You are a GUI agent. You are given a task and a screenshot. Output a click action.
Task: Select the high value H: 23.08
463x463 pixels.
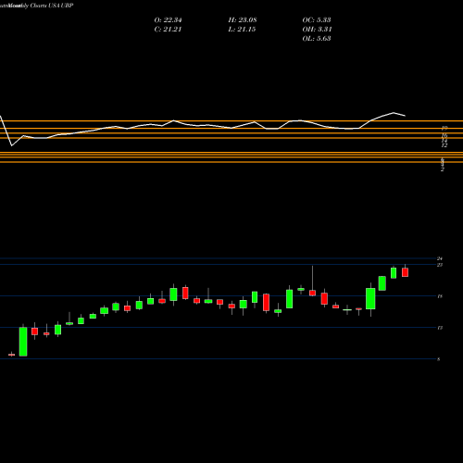[x=243, y=20]
